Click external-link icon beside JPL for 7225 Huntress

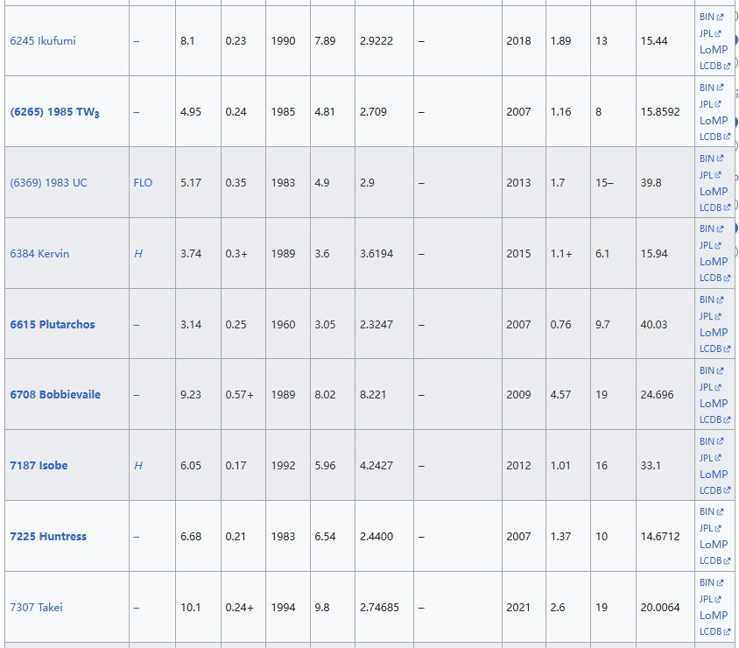pos(720,528)
